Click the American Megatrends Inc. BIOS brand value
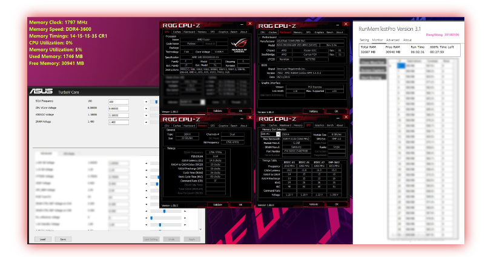This screenshot has width=491, height=257. [310, 69]
